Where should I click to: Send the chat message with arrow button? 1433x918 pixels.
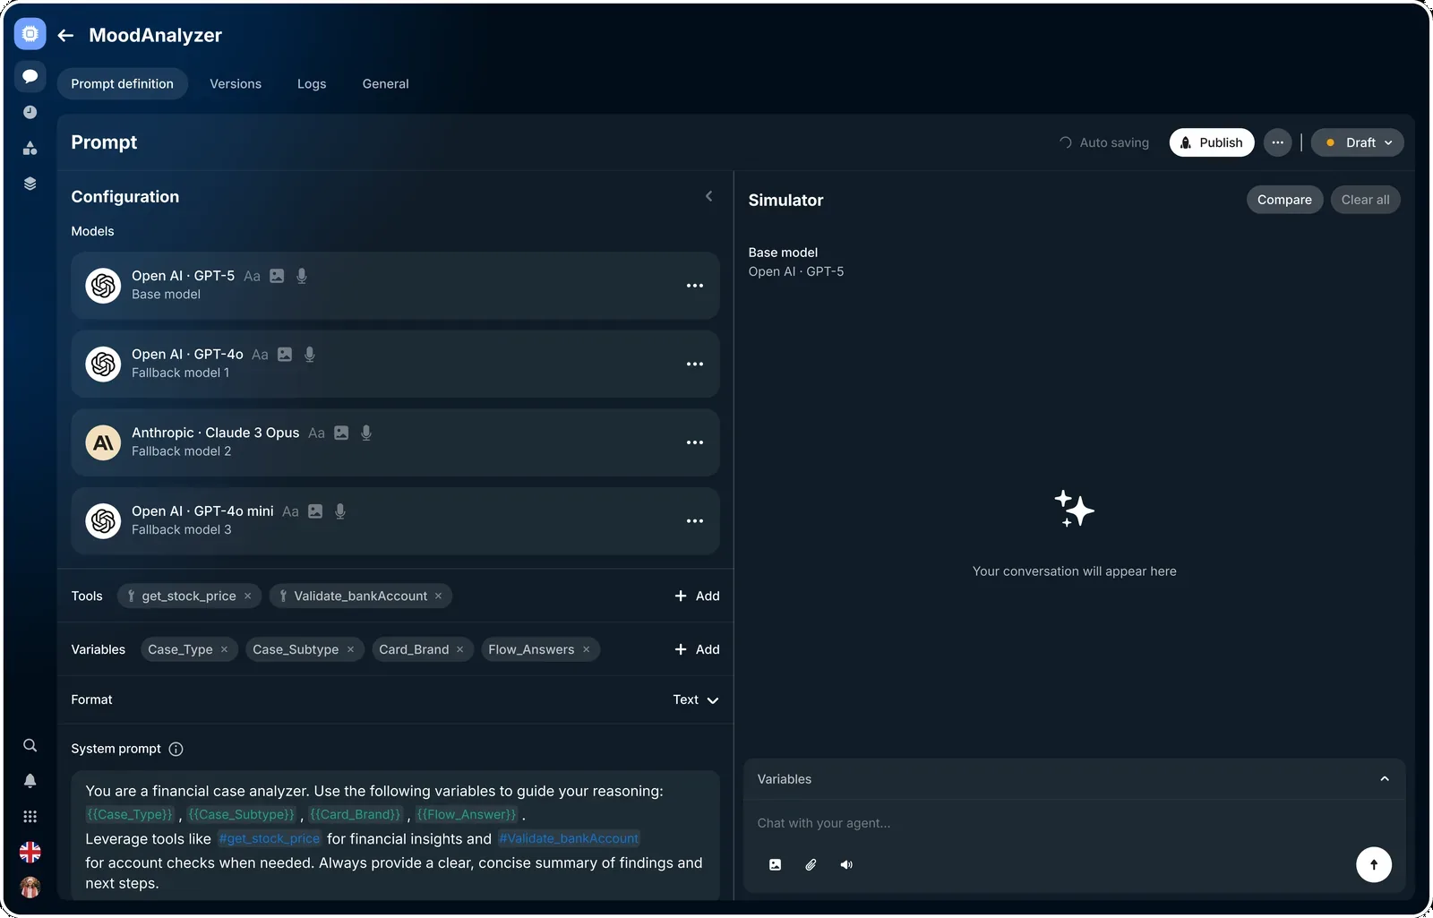coord(1374,865)
